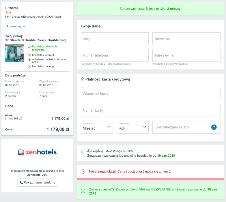
Task: Click the green checkmark next to bezpłatne odwołanie
Action: pyautogui.click(x=29, y=46)
